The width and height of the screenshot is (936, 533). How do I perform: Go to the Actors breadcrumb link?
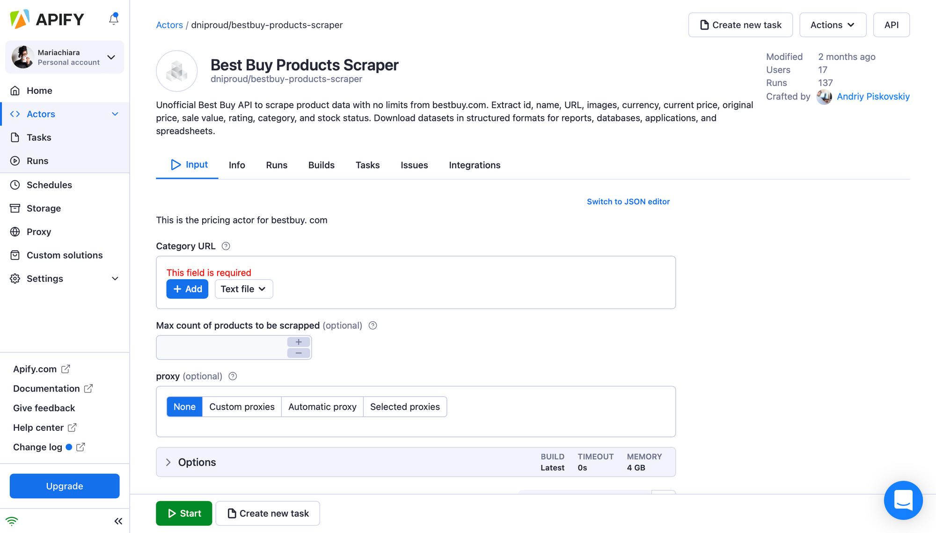click(x=169, y=25)
